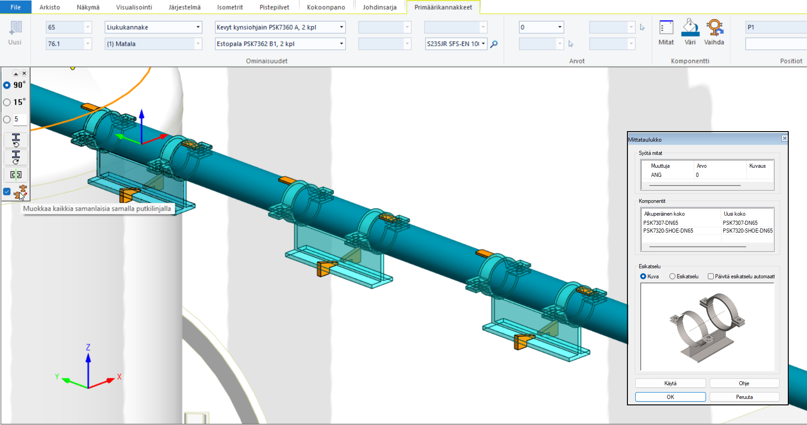Click the Uusi (new) support icon

pyautogui.click(x=15, y=28)
